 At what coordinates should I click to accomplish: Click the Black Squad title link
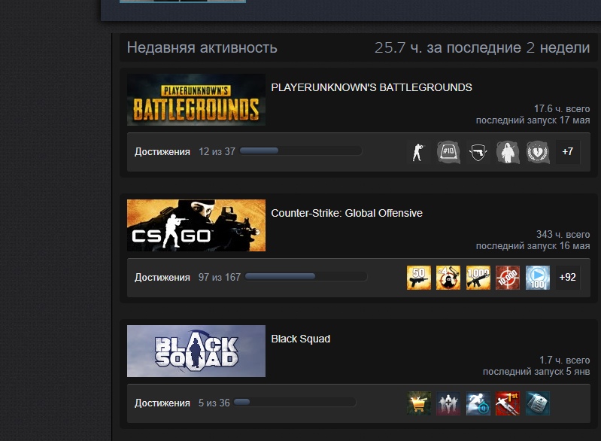pos(301,339)
